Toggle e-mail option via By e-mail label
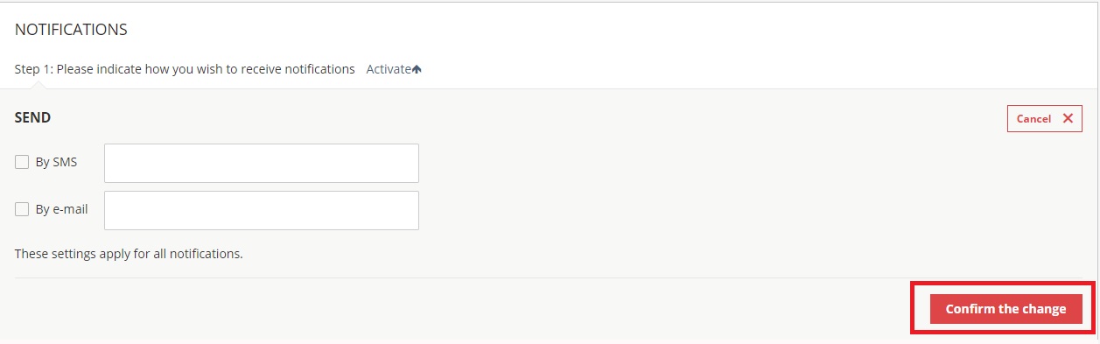Image resolution: width=1100 pixels, height=344 pixels. click(x=61, y=209)
